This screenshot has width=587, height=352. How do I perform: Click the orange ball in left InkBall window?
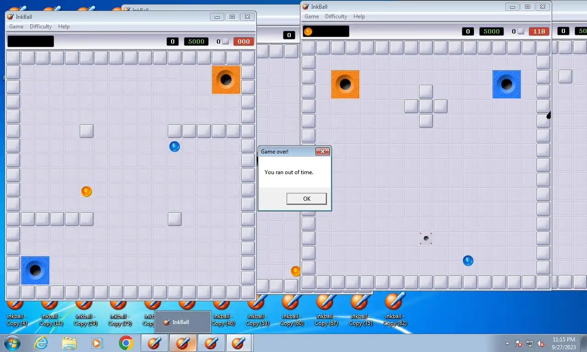click(x=87, y=191)
